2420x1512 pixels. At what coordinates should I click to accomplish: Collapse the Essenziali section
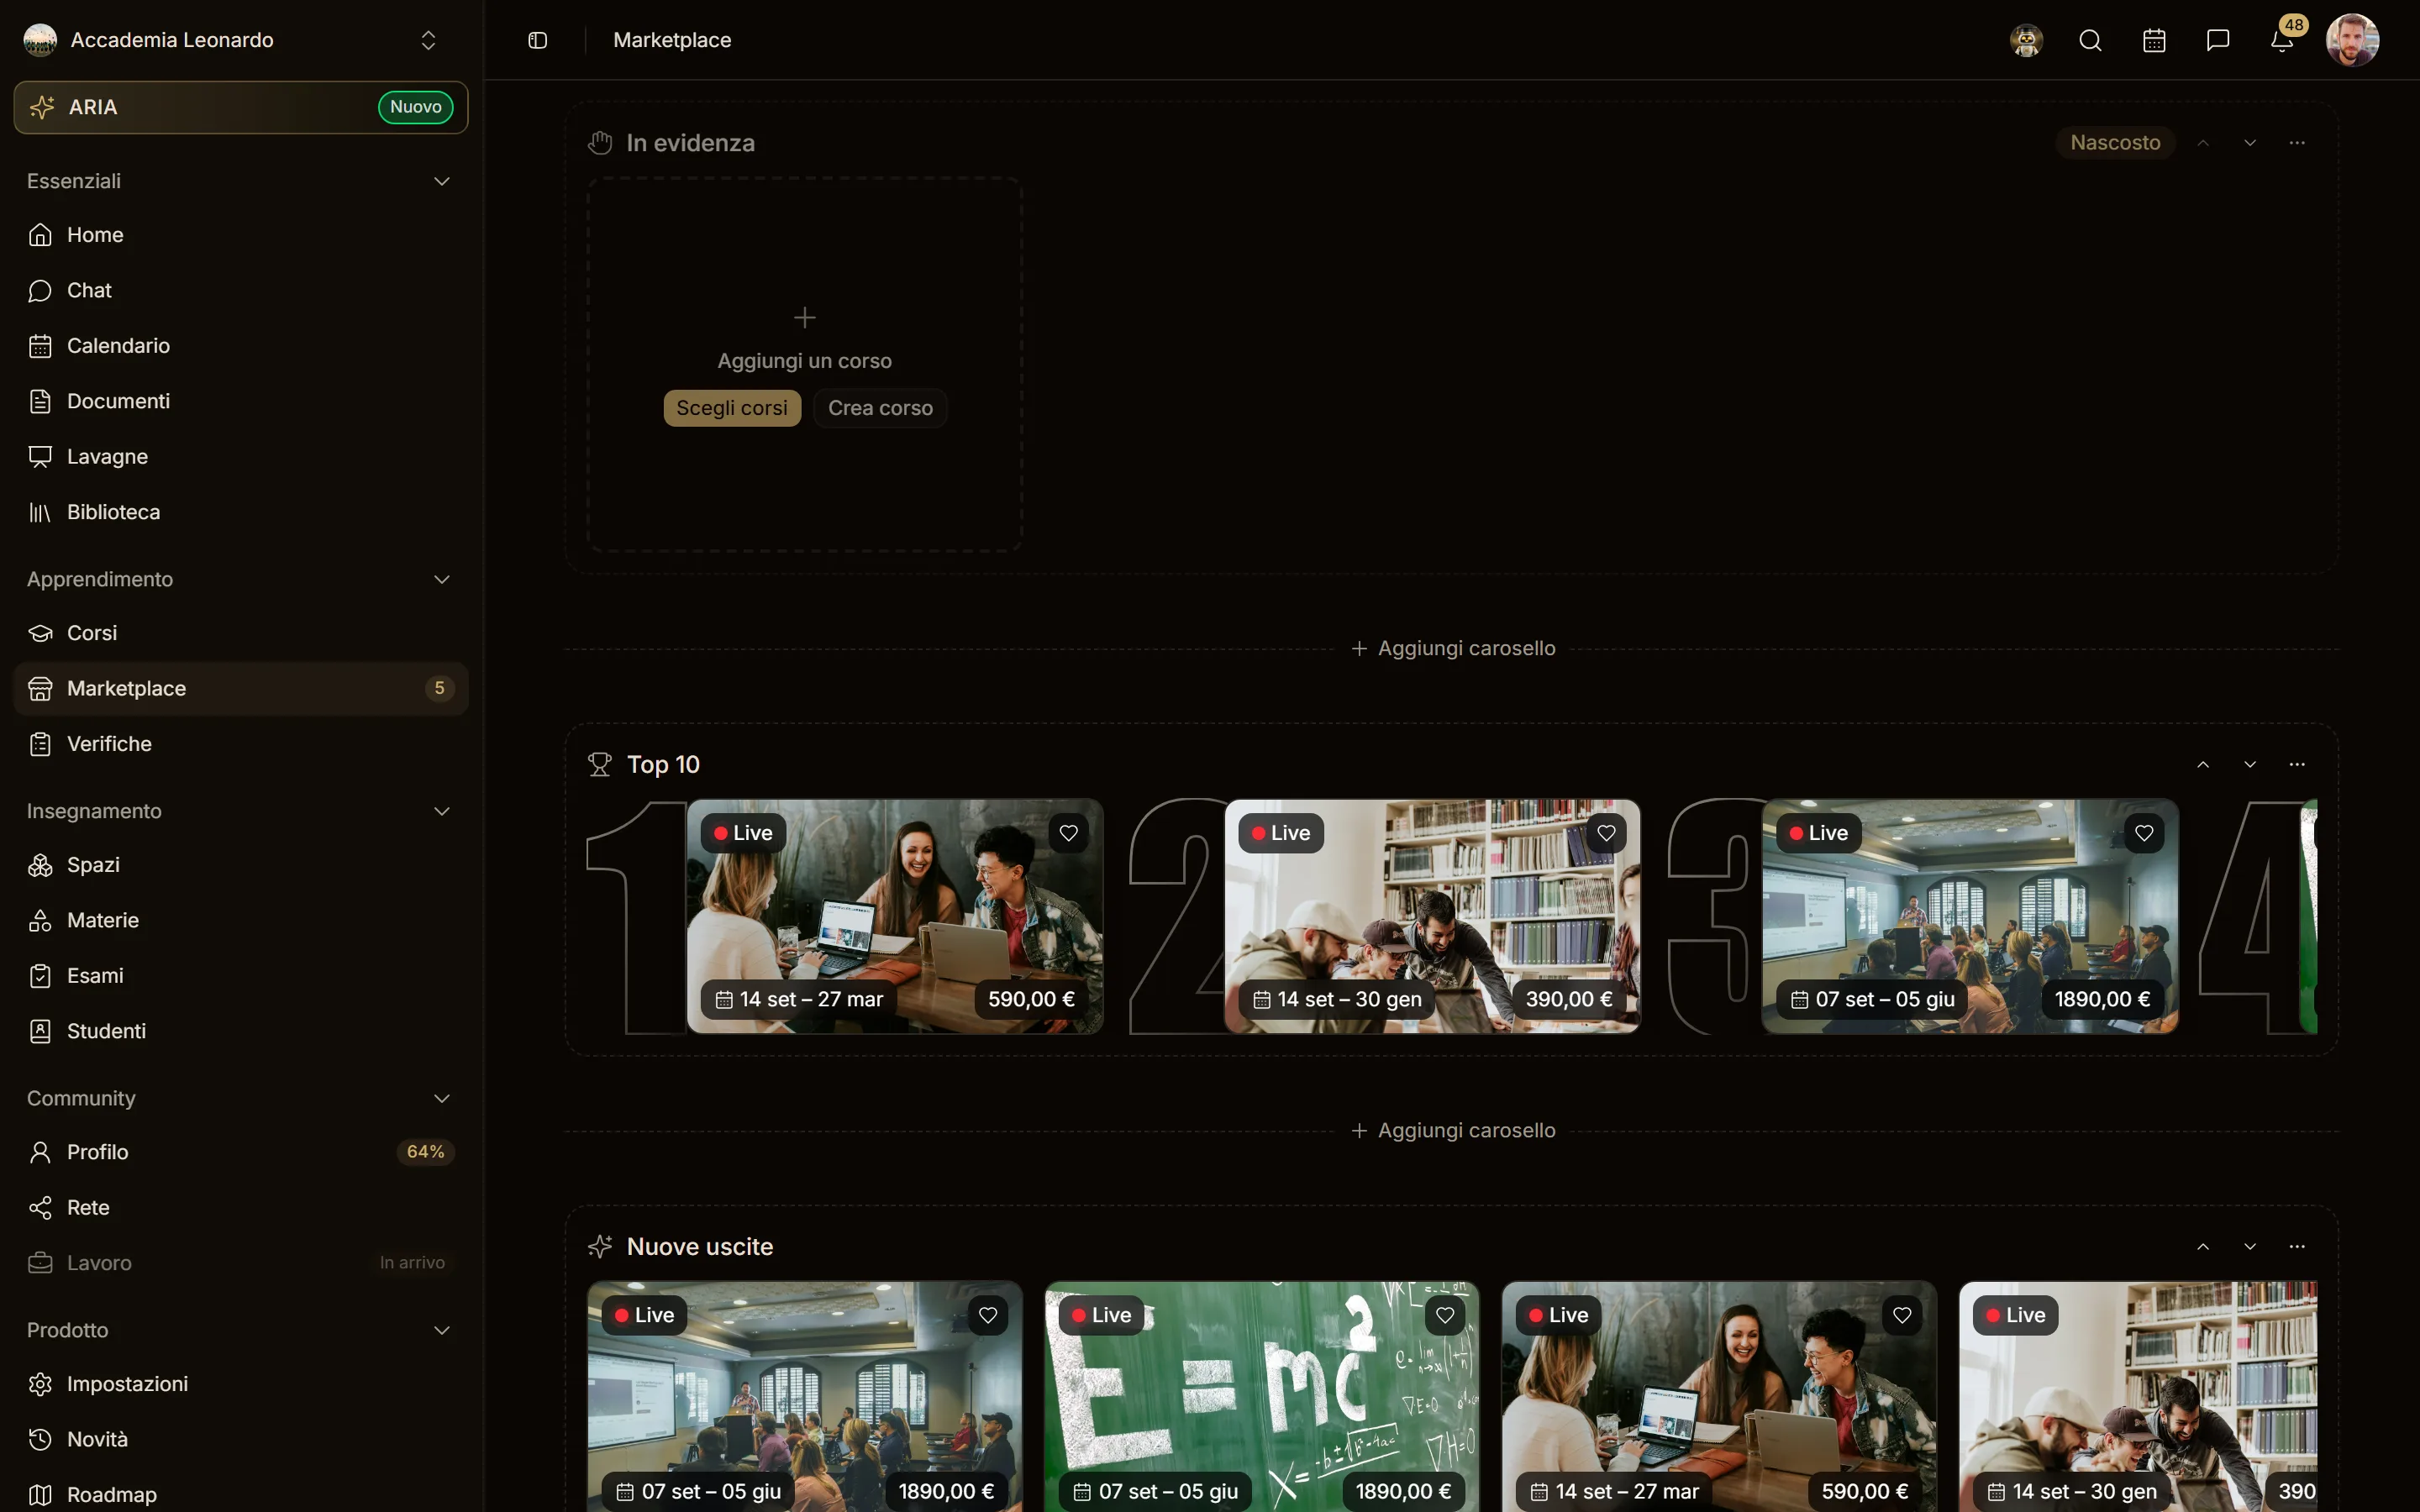[x=442, y=181]
